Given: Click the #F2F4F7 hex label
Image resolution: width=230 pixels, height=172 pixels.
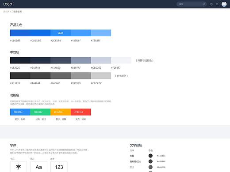Looking at the screenshot, I should click(x=116, y=68).
